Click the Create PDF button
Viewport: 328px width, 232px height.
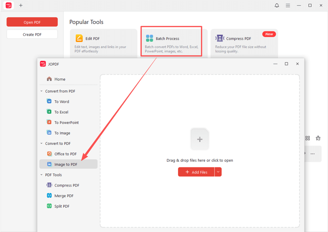tap(32, 34)
